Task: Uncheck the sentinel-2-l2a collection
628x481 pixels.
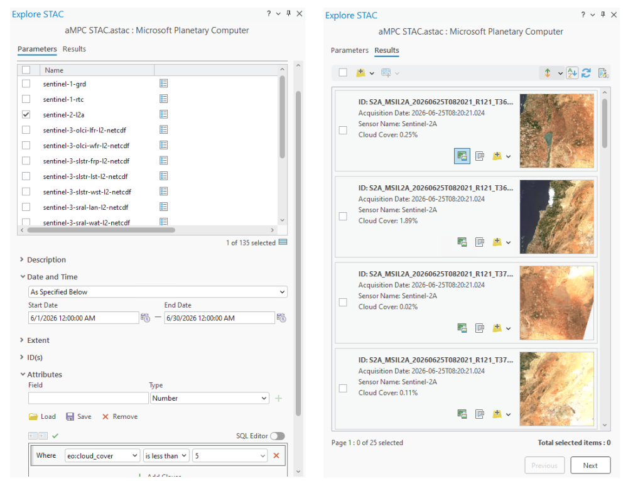Action: point(26,114)
